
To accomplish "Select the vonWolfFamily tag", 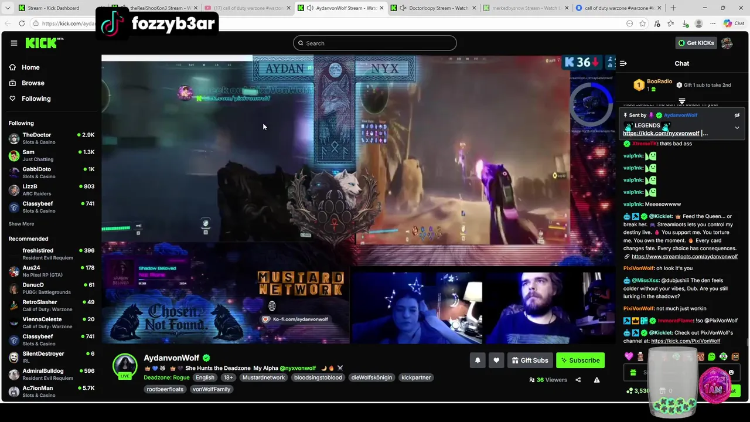I will coord(212,389).
